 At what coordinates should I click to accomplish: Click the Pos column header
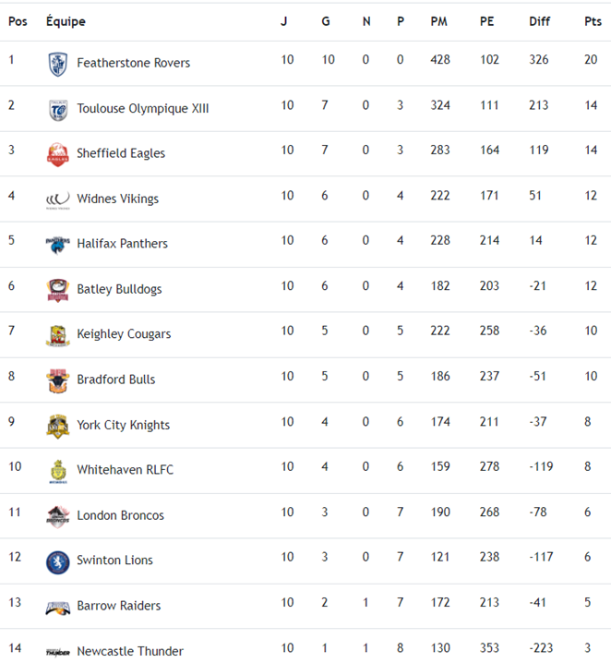click(18, 21)
